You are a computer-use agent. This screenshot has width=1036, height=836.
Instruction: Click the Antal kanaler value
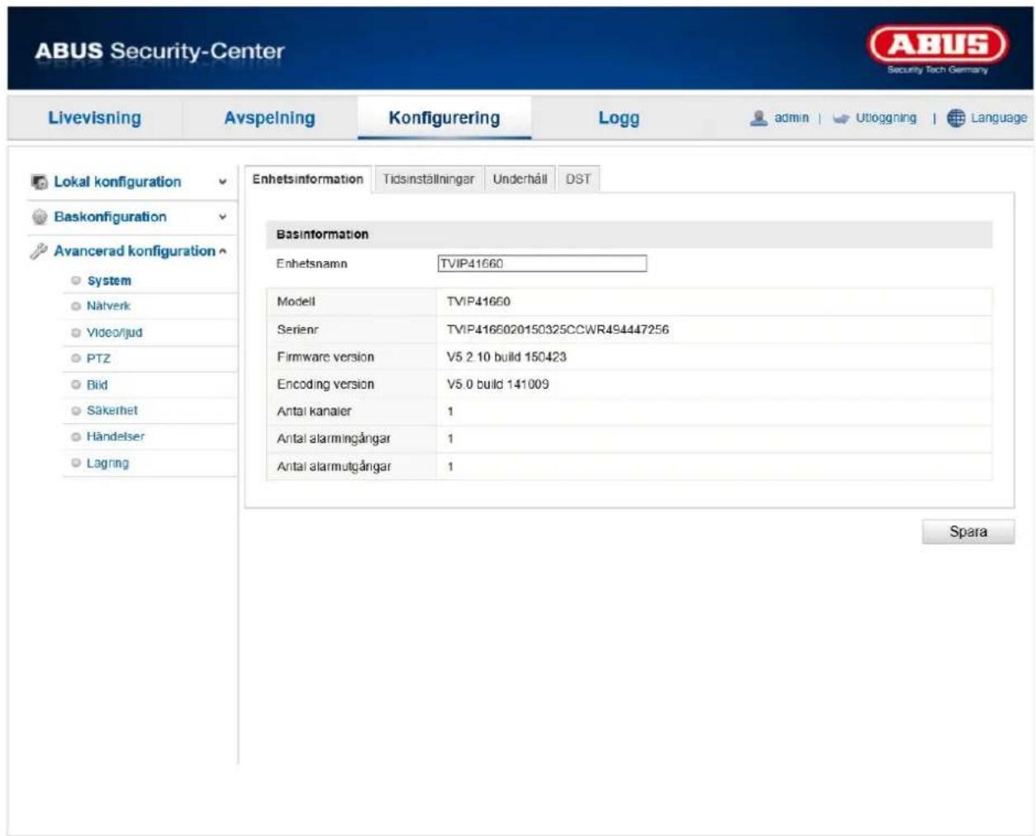[x=450, y=411]
